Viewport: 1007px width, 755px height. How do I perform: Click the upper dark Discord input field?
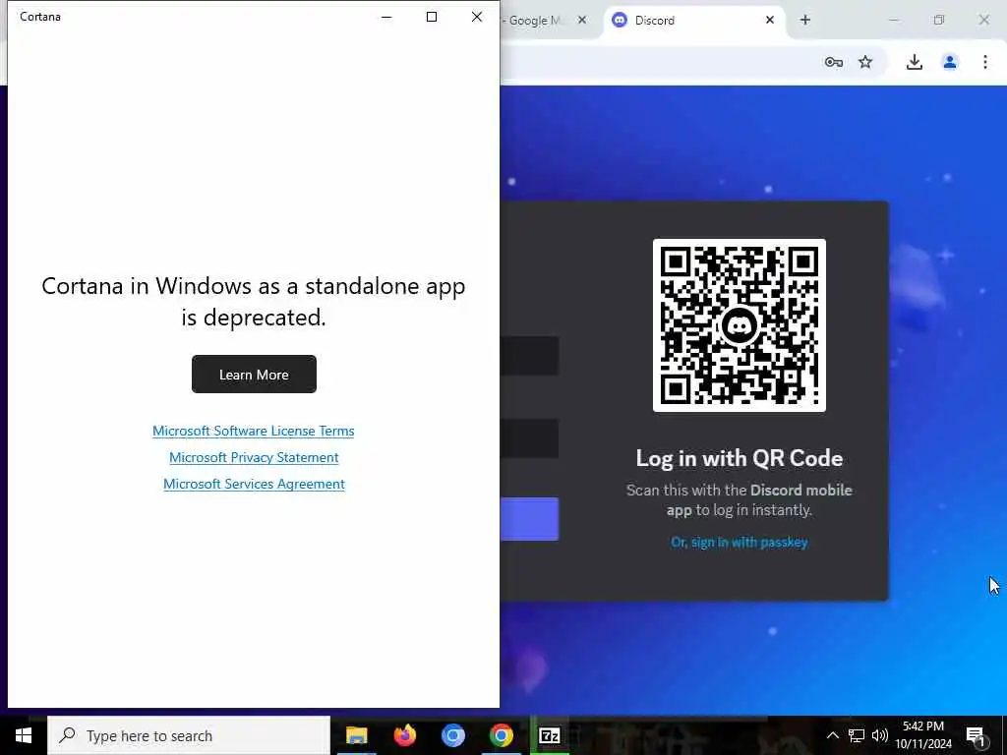pos(530,356)
